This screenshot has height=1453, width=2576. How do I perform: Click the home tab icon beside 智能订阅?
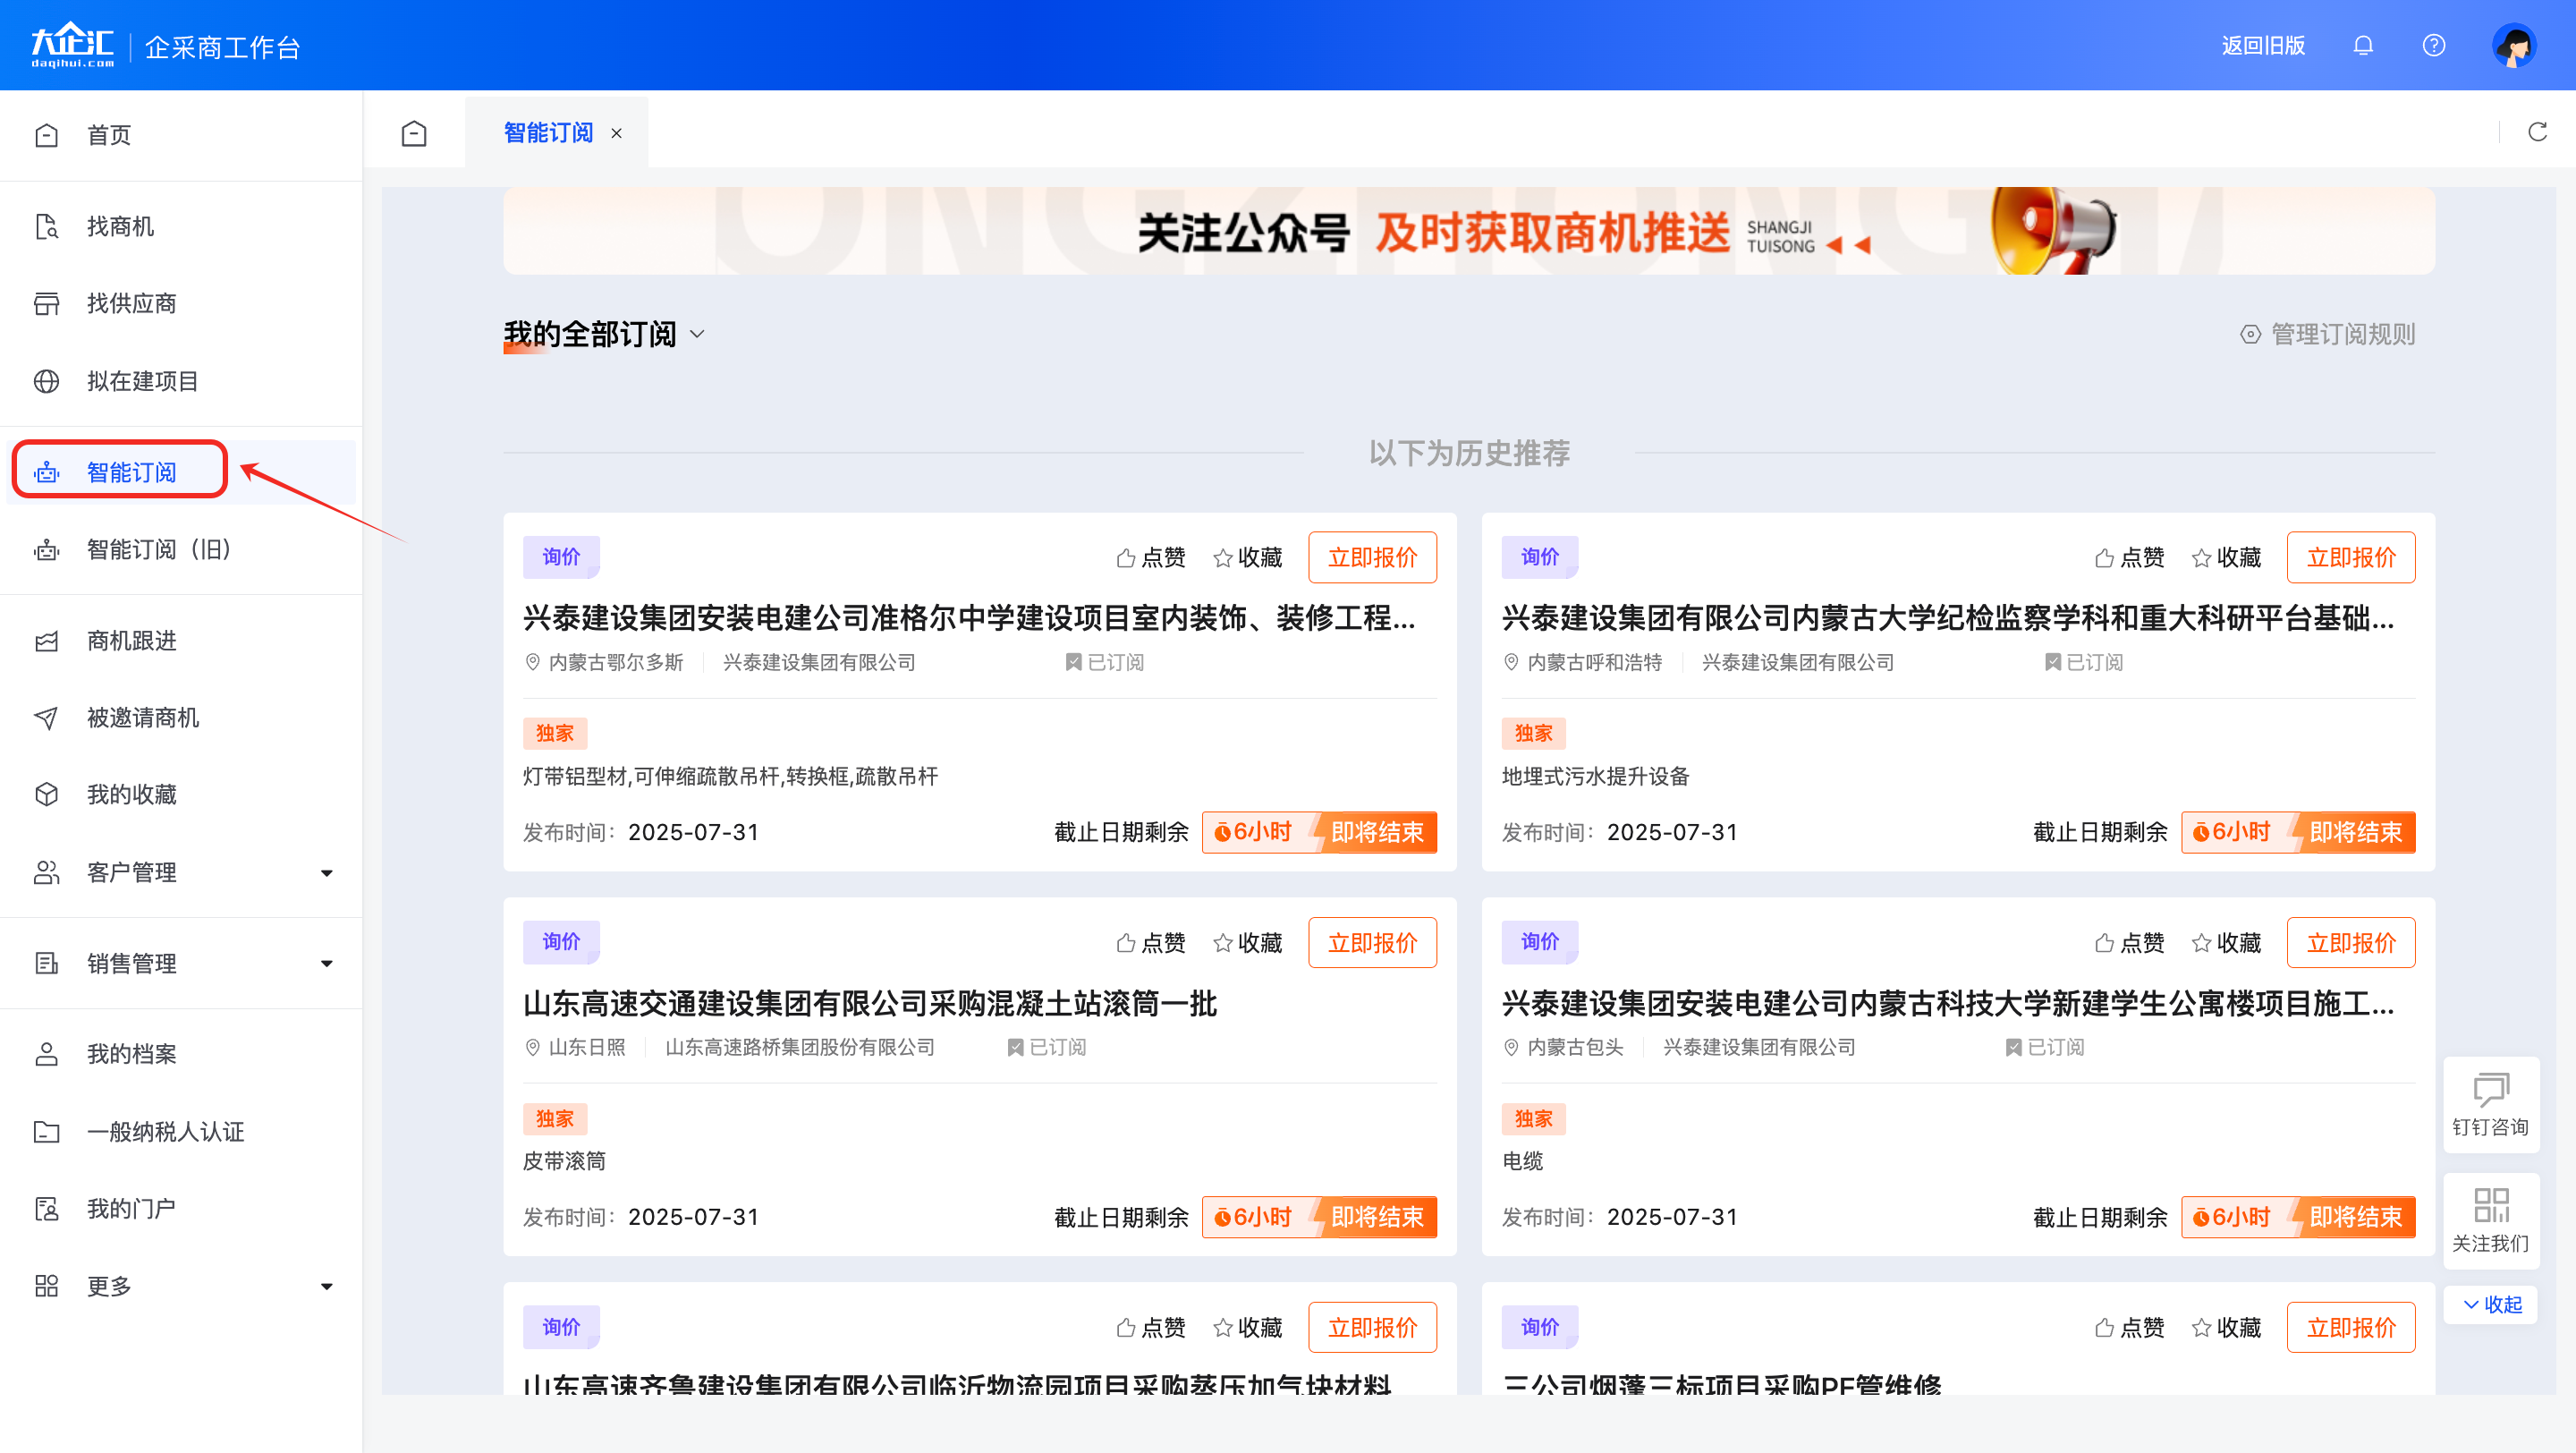pyautogui.click(x=414, y=133)
